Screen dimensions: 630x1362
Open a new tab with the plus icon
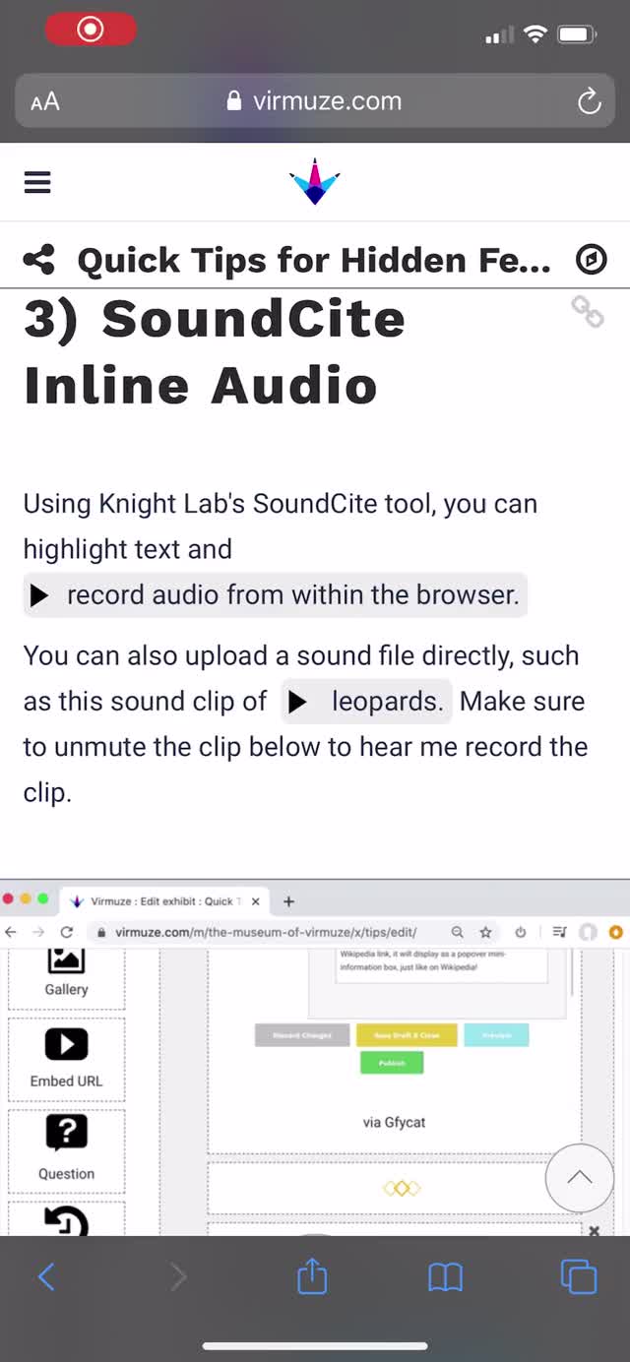pyautogui.click(x=288, y=900)
